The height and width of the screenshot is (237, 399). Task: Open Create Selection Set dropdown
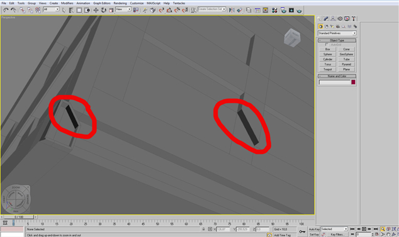click(212, 9)
